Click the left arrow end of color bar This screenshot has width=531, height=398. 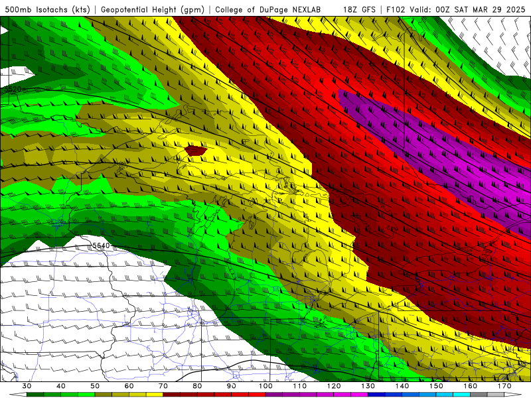pos(18,395)
